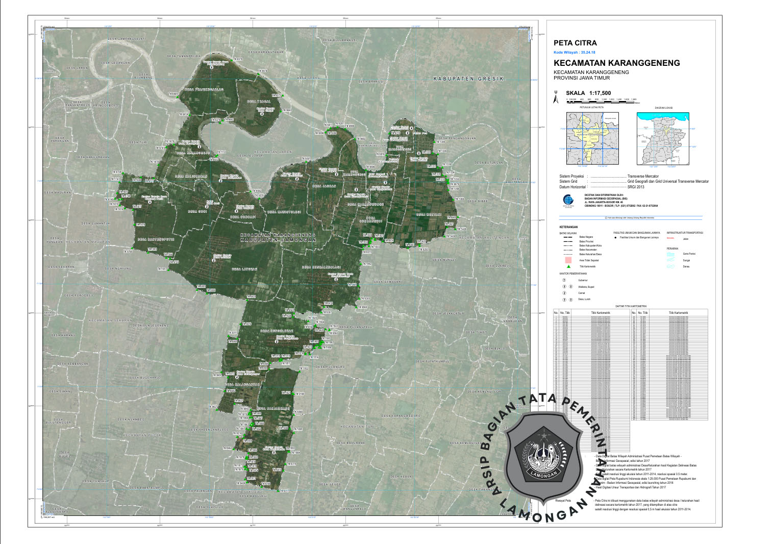Click the Badan Informasi Geospasial globe logo
Image resolution: width=773 pixels, height=544 pixels.
568,200
